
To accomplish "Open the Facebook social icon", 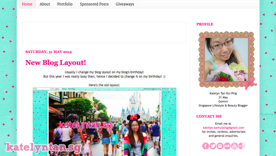I will coord(205,146).
